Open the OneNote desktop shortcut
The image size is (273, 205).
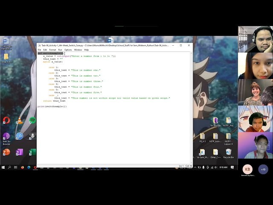coord(19,152)
